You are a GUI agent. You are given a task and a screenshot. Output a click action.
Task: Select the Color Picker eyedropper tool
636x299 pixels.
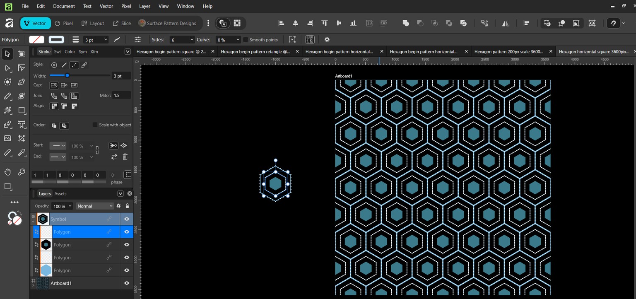coord(22,152)
